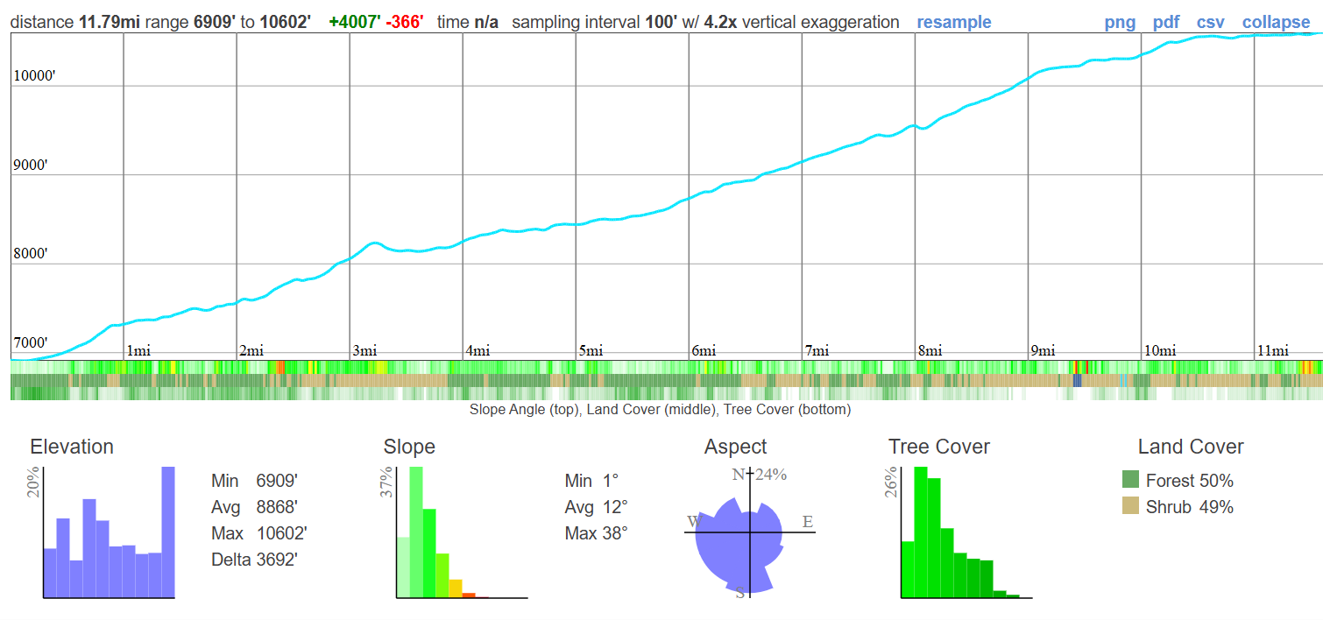This screenshot has height=620, width=1323.
Task: Click the 8000' elevation gridline label
Action: [31, 255]
